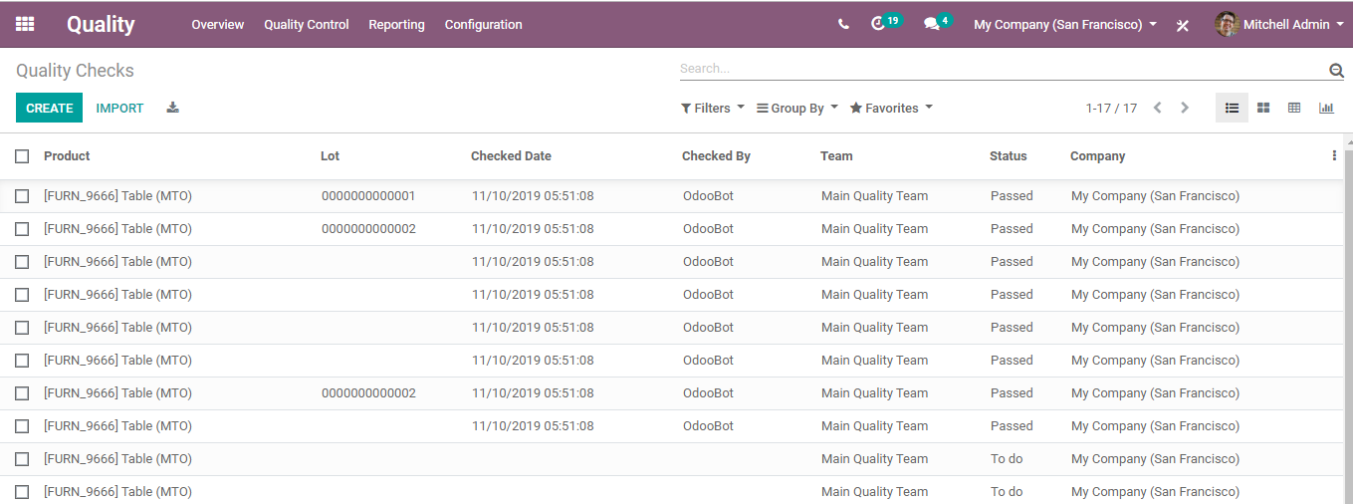Sort by Team column header
This screenshot has width=1353, height=504.
pos(836,156)
